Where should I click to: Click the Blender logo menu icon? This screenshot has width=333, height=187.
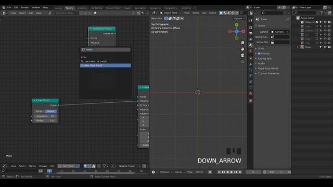4,7
